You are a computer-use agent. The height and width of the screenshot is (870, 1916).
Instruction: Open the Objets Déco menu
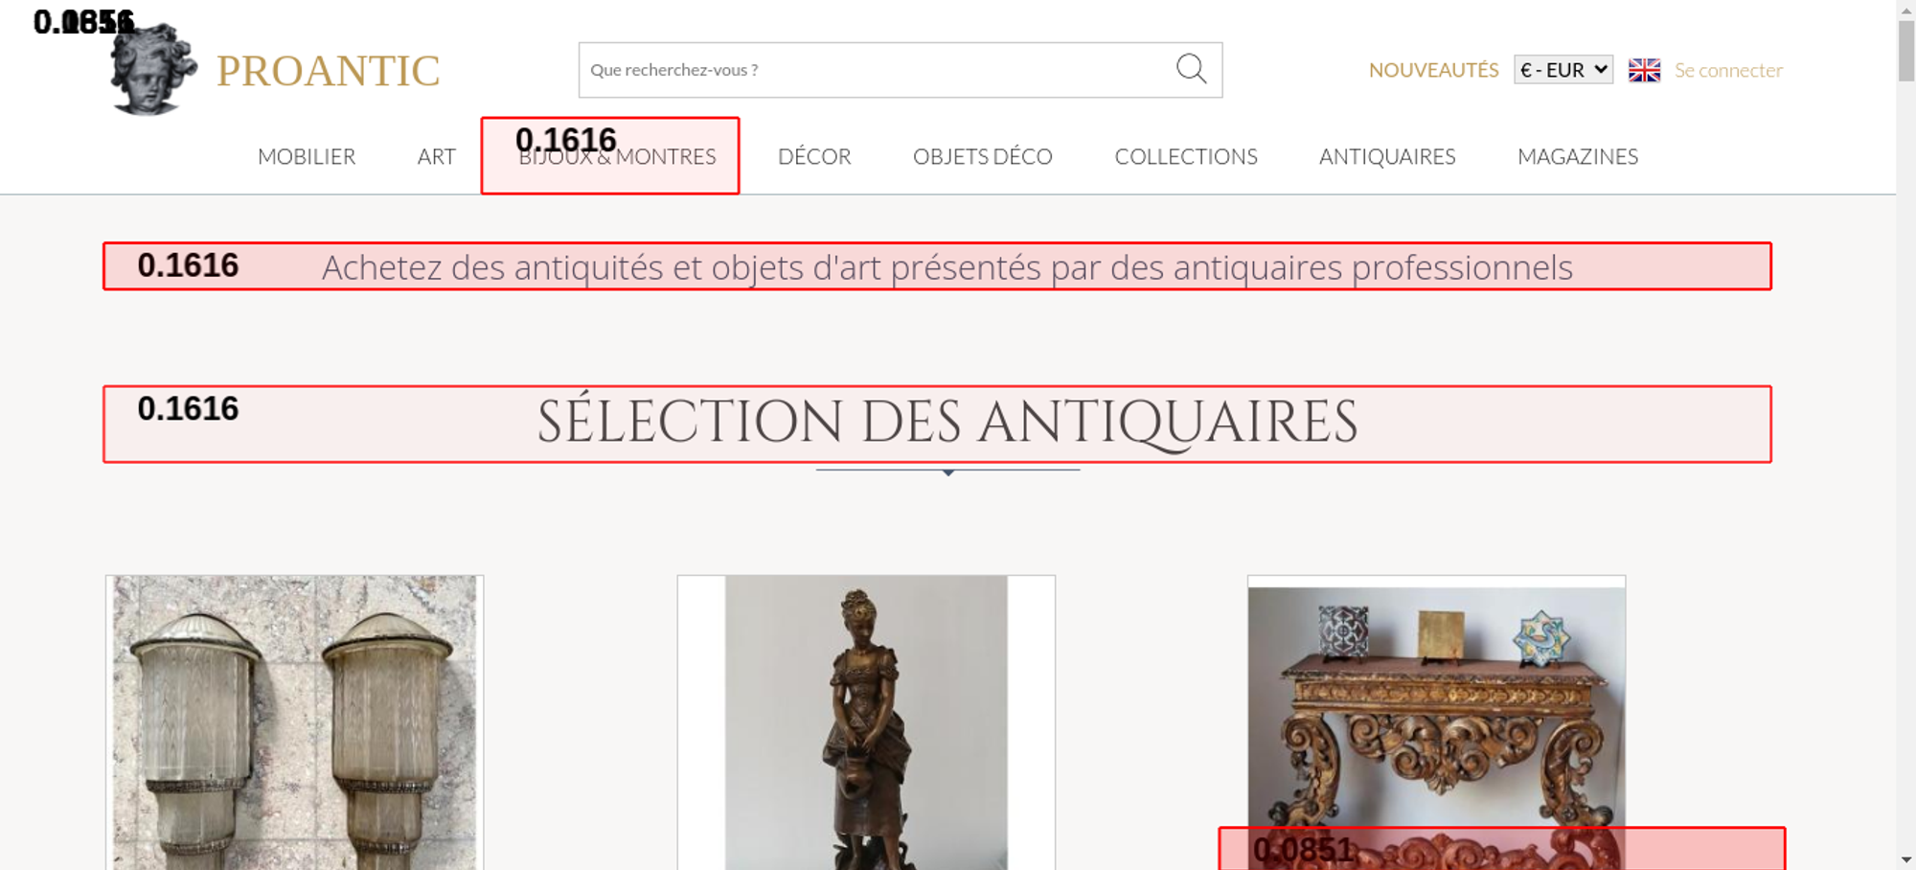pos(982,156)
